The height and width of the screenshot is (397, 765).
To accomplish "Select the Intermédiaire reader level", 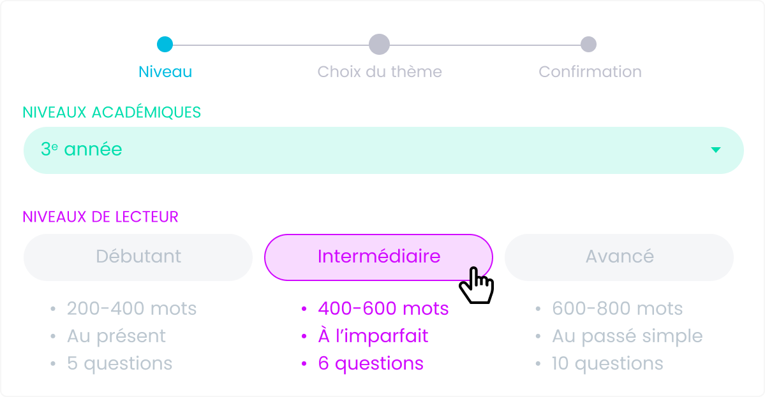I will [378, 257].
